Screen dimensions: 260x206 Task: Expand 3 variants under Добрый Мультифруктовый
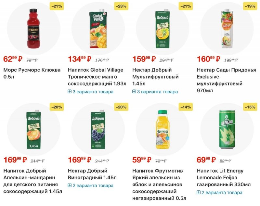click(155, 92)
